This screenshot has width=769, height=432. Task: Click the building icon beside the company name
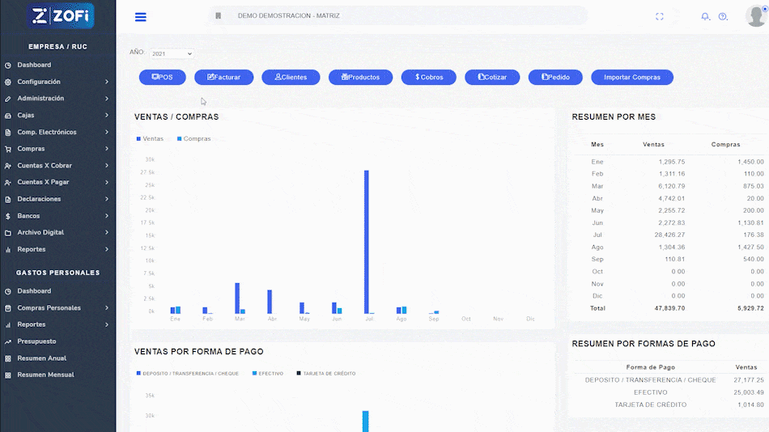[218, 16]
